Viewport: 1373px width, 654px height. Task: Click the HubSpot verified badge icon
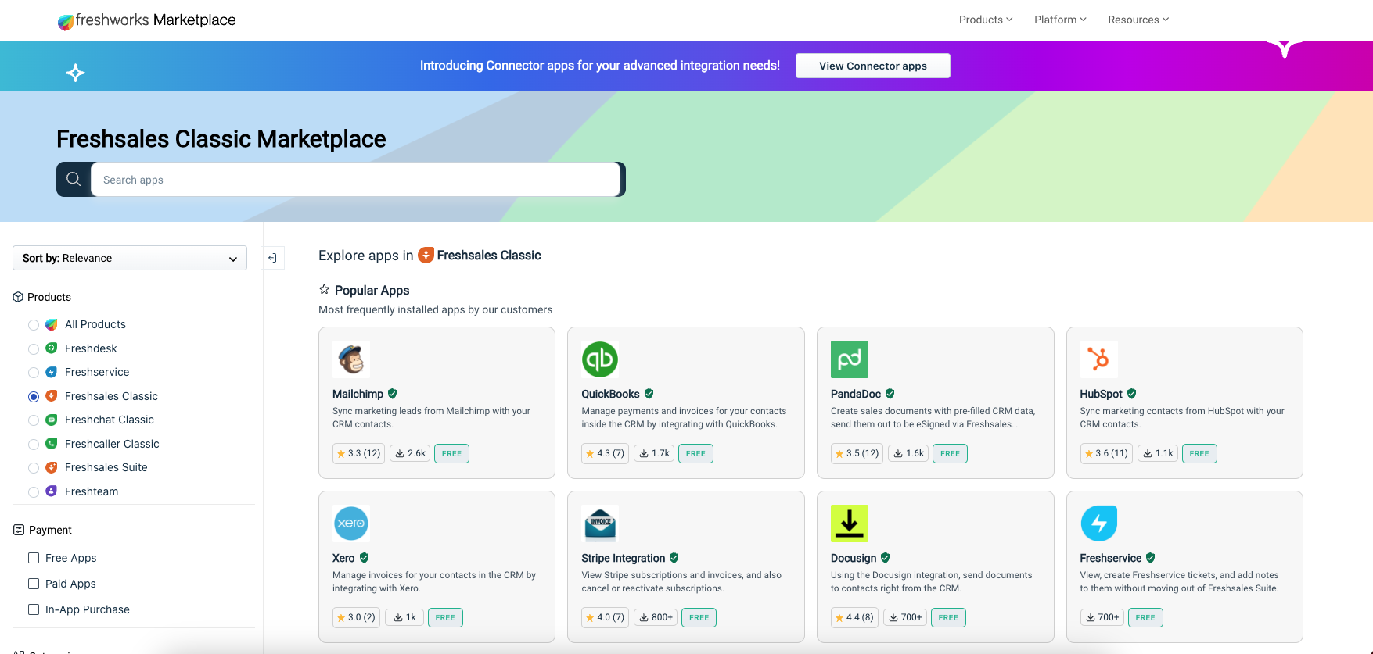point(1132,394)
